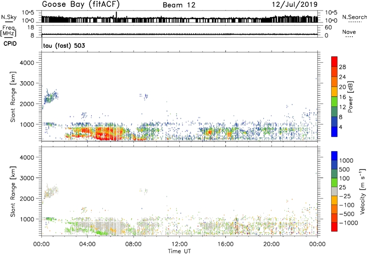Click the '-1000' value on Velocity scale
This screenshot has height=254, width=367.
349,223
